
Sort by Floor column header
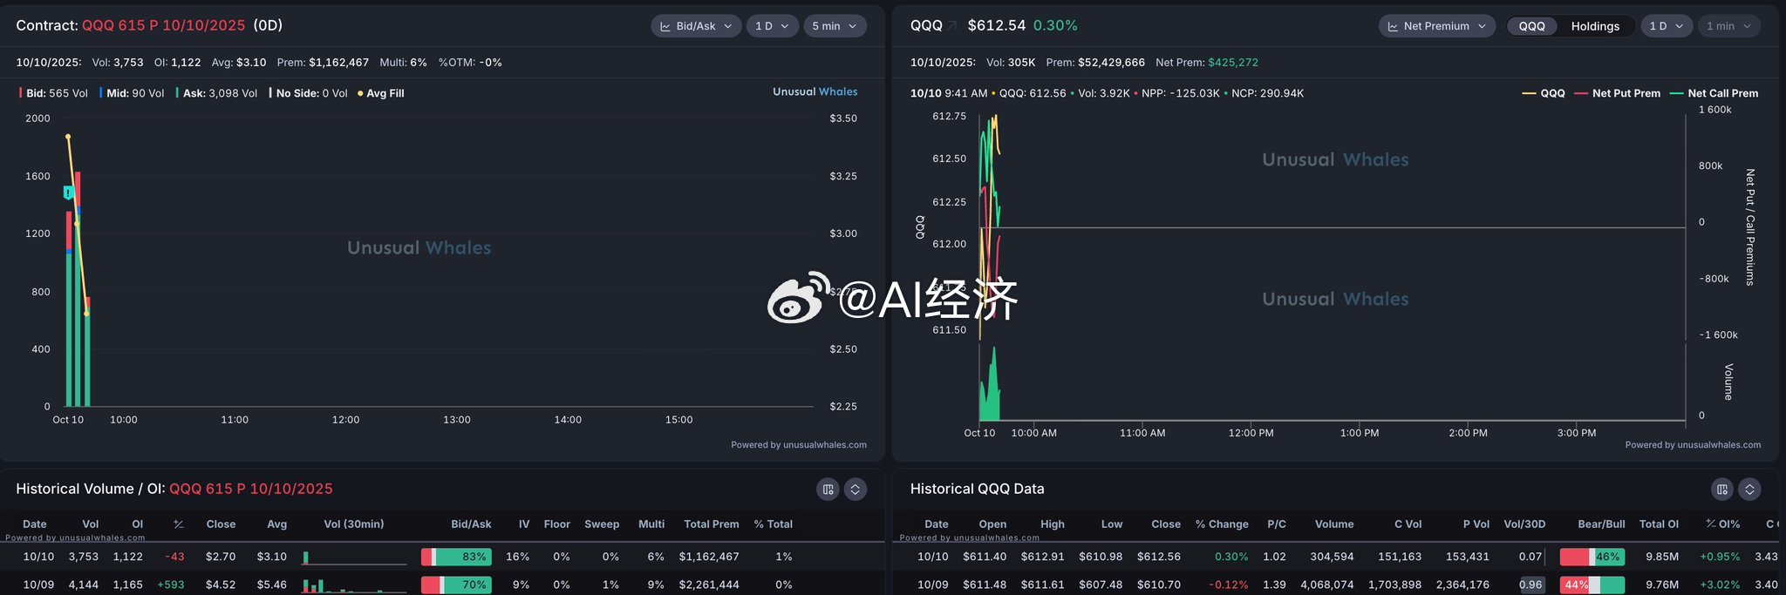[556, 524]
